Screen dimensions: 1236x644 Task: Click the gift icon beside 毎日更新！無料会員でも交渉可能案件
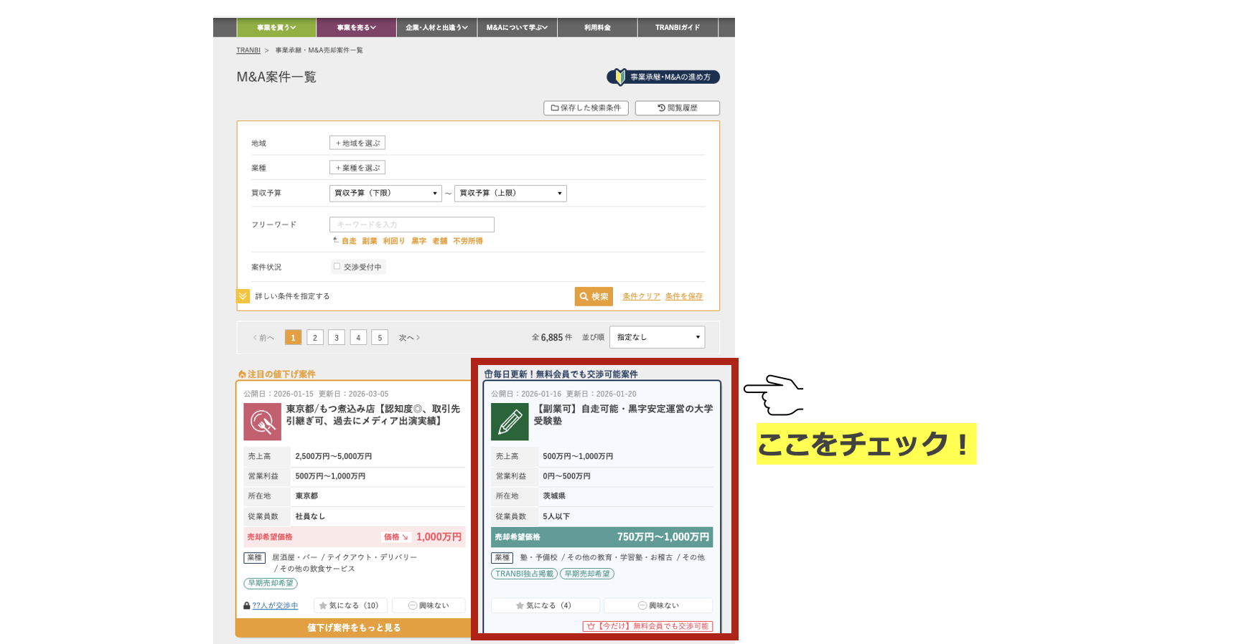pos(488,374)
